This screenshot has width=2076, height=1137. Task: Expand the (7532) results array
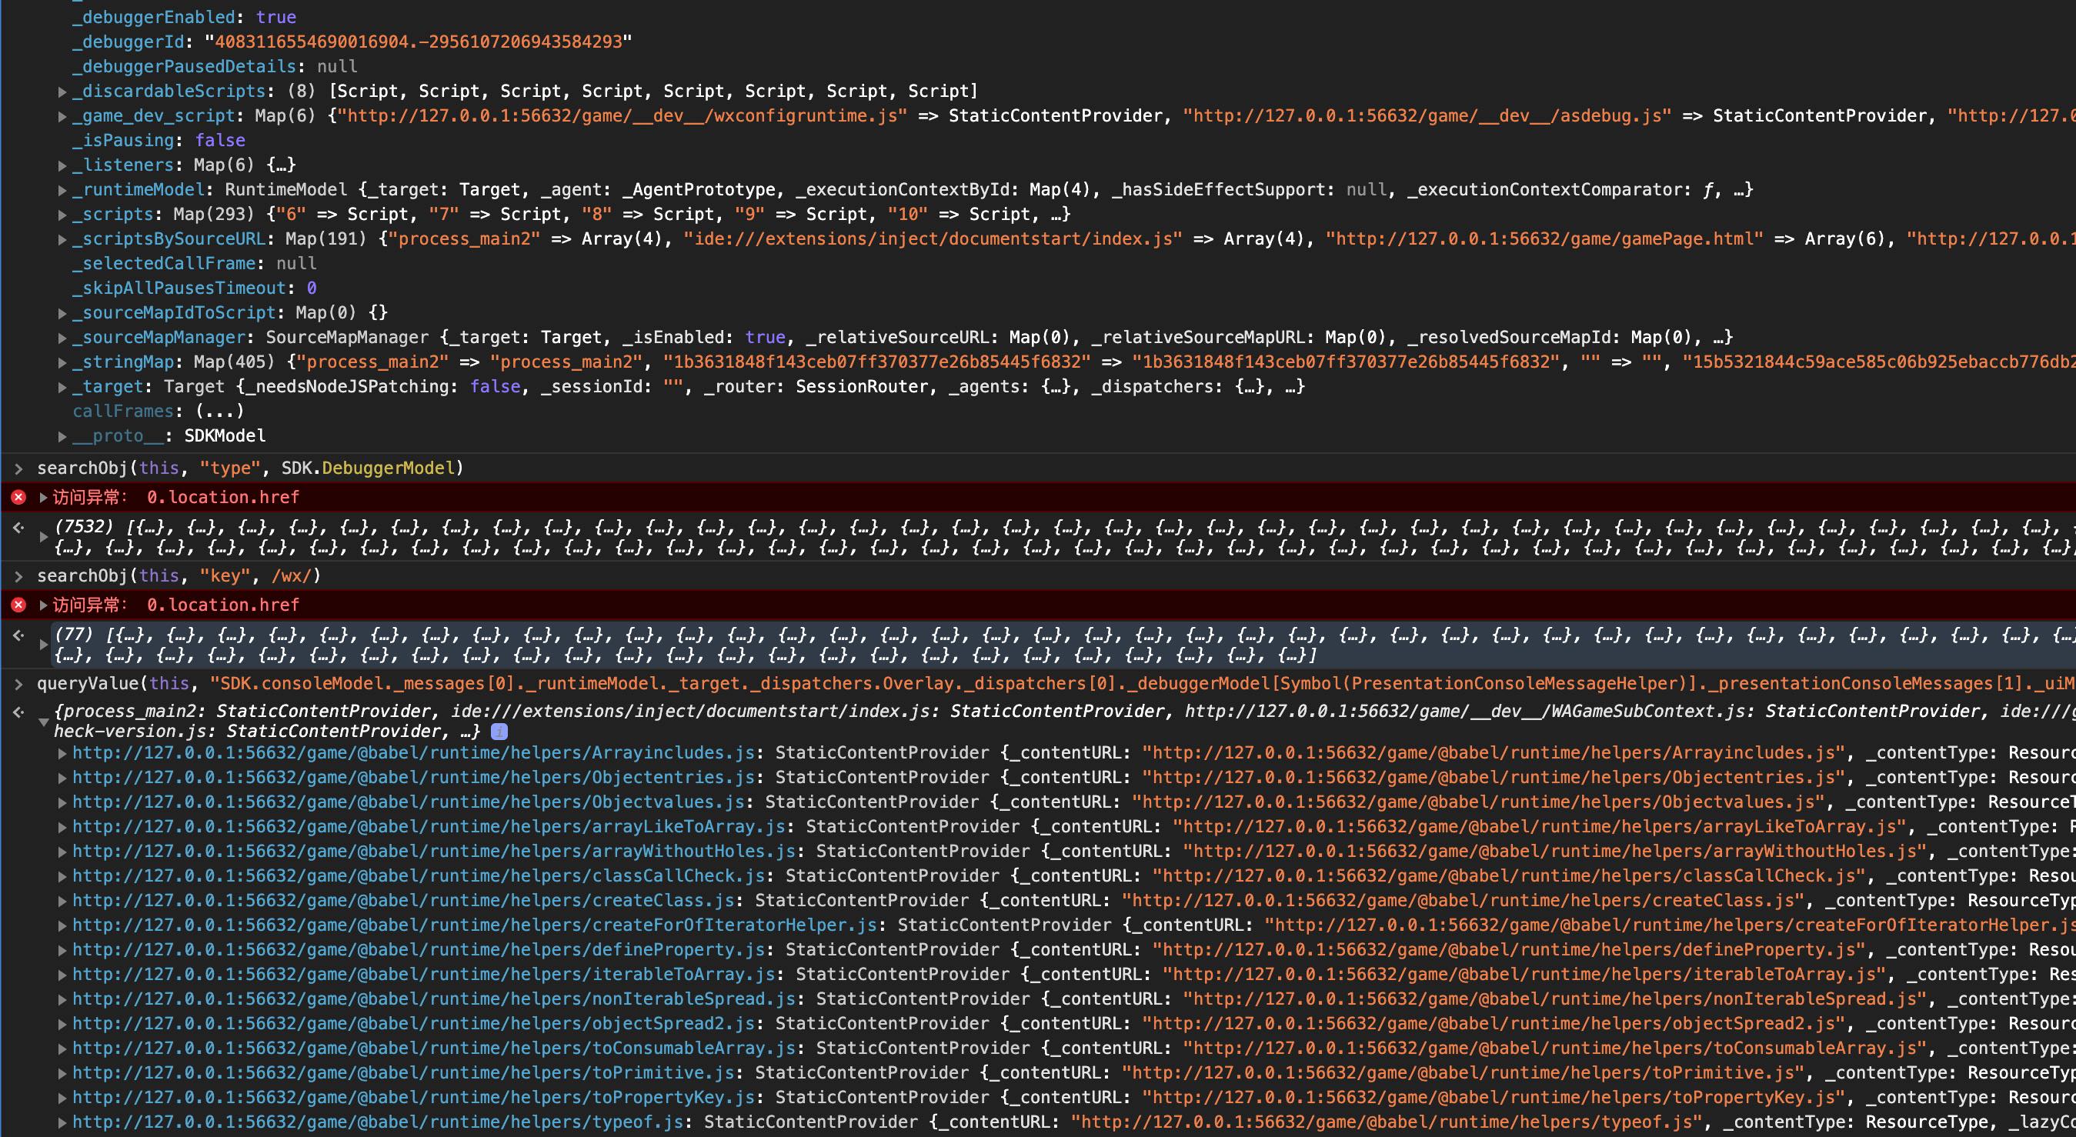pos(44,536)
